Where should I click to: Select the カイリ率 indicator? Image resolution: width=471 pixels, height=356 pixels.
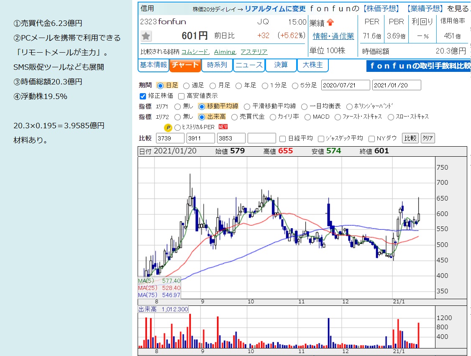tap(273, 117)
